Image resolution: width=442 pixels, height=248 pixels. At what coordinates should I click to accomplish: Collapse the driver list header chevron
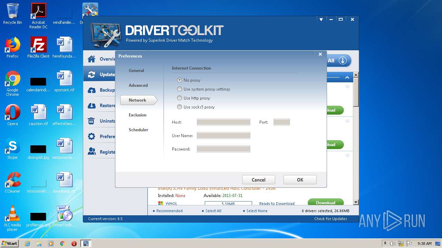347,77
